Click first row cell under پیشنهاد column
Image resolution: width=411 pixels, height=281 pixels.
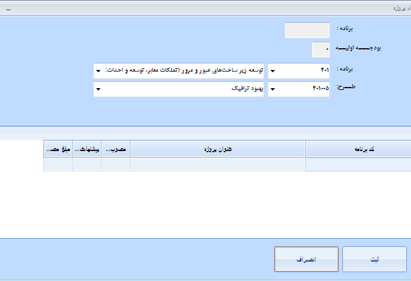pos(87,165)
